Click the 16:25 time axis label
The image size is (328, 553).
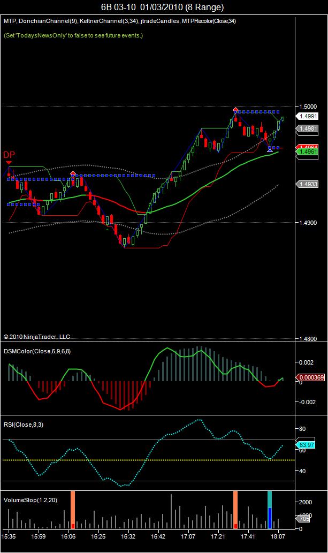(98, 536)
